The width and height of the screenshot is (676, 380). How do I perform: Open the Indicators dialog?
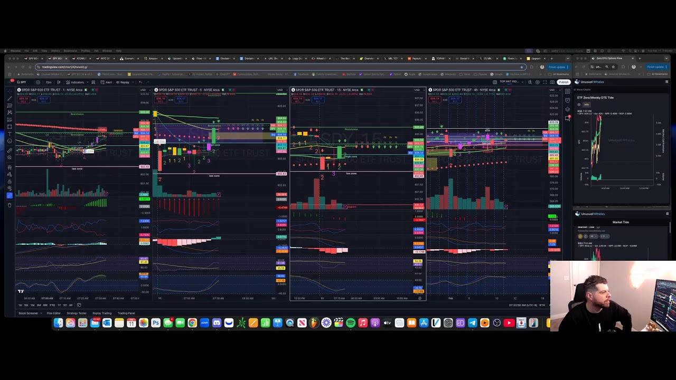[76, 82]
